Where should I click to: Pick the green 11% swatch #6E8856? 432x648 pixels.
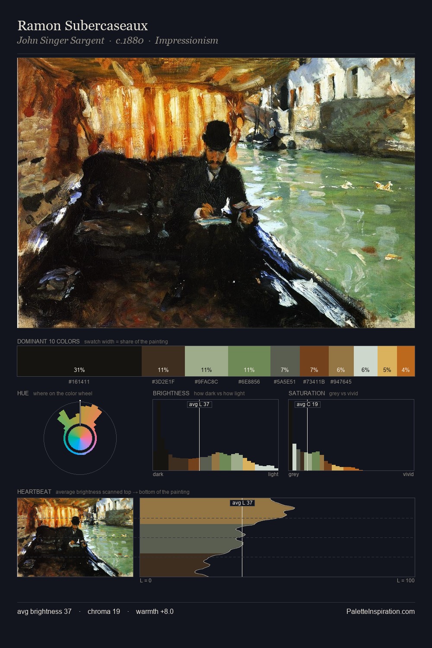[x=249, y=361]
